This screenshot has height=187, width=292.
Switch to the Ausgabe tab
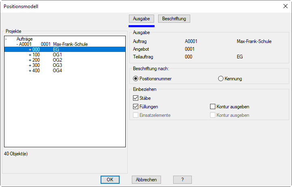click(142, 19)
